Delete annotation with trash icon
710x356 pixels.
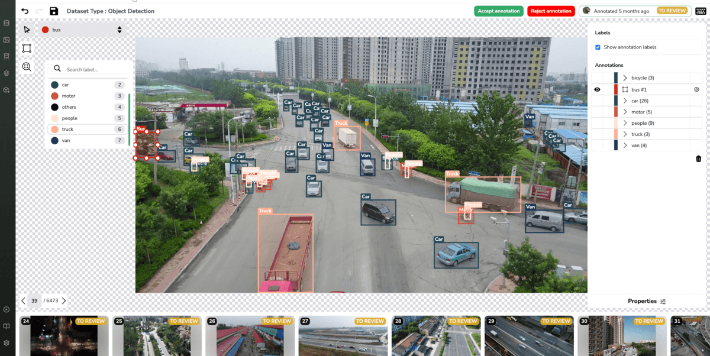[698, 158]
